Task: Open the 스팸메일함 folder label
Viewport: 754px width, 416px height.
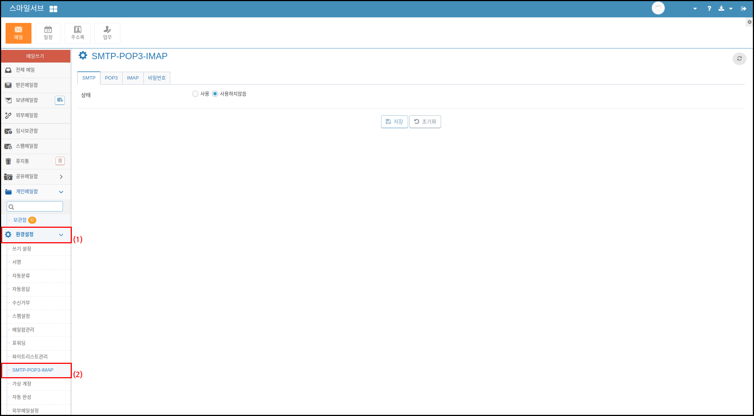Action: click(27, 146)
